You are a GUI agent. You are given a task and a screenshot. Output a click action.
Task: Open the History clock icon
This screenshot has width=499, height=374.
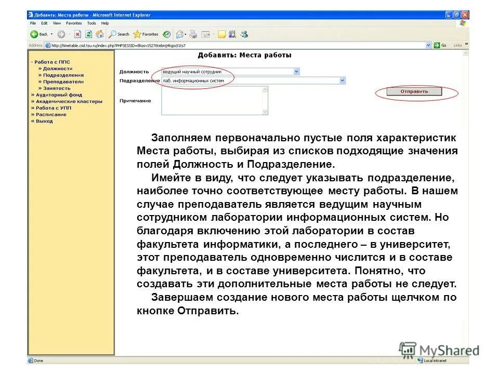click(x=166, y=34)
